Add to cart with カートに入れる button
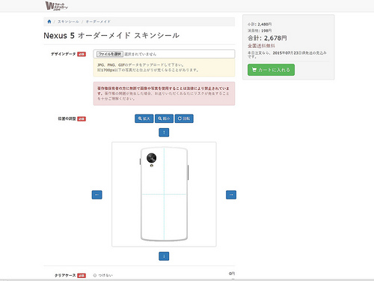The width and height of the screenshot is (374, 281). point(271,70)
